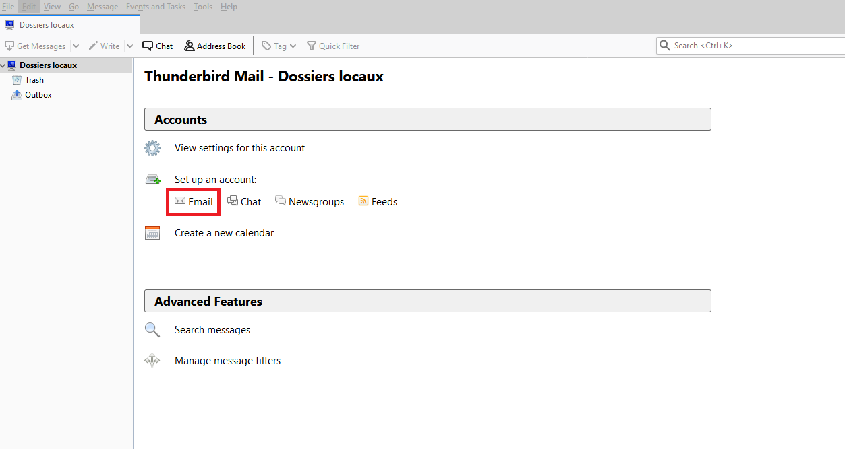
Task: Click the magnifier icon in search box
Action: [x=665, y=46]
